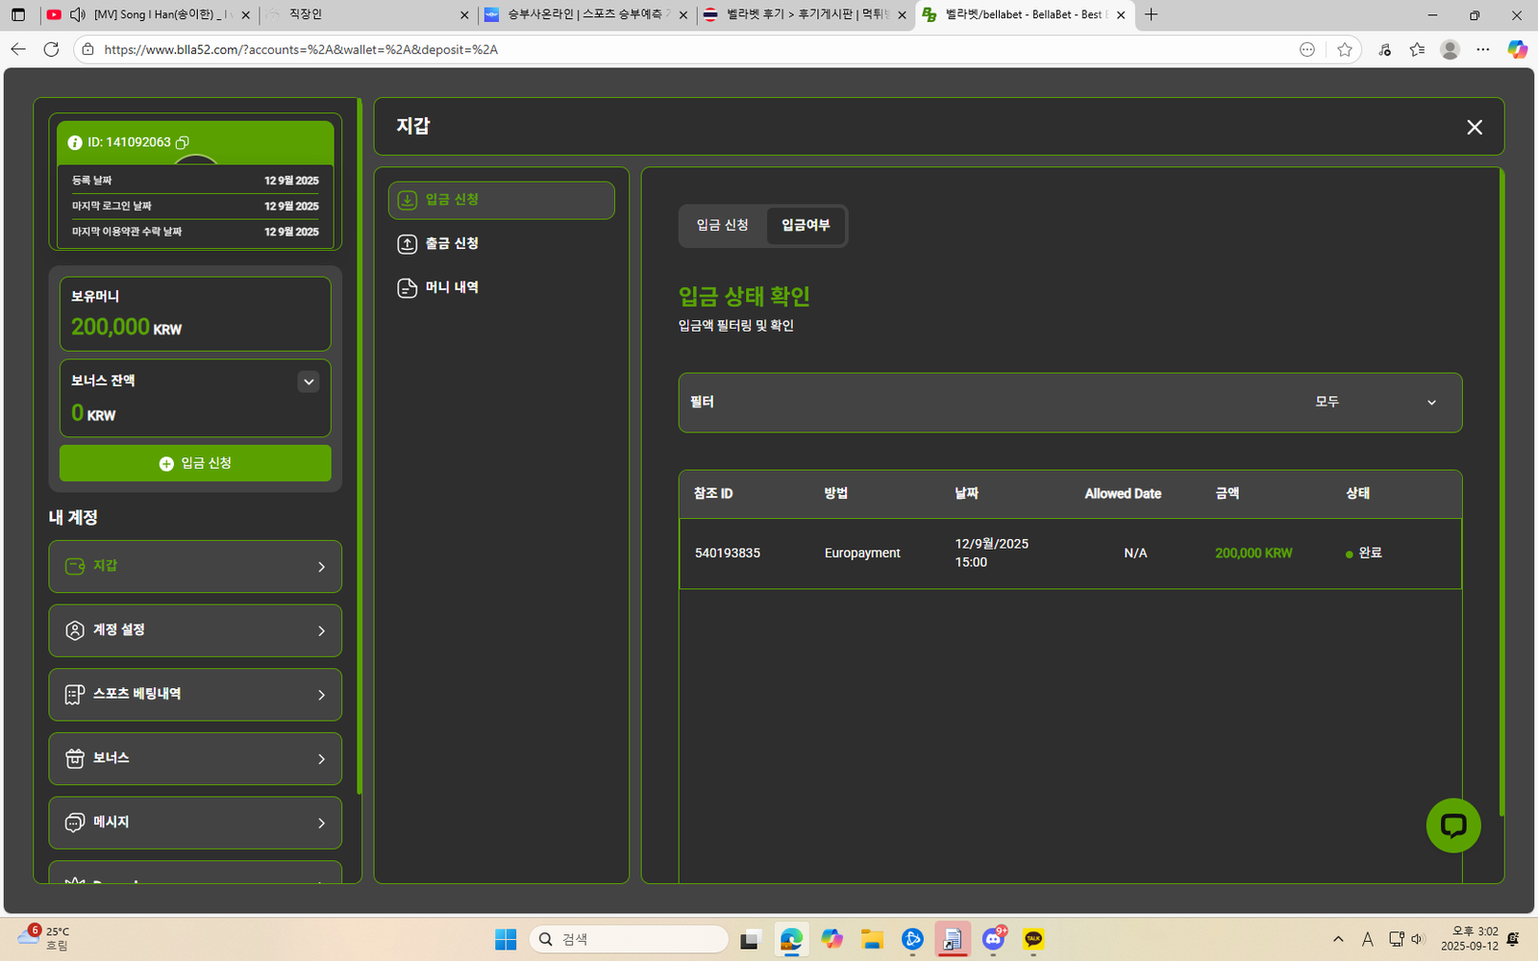
Task: Expand the 계정 설정 menu item
Action: 195,630
